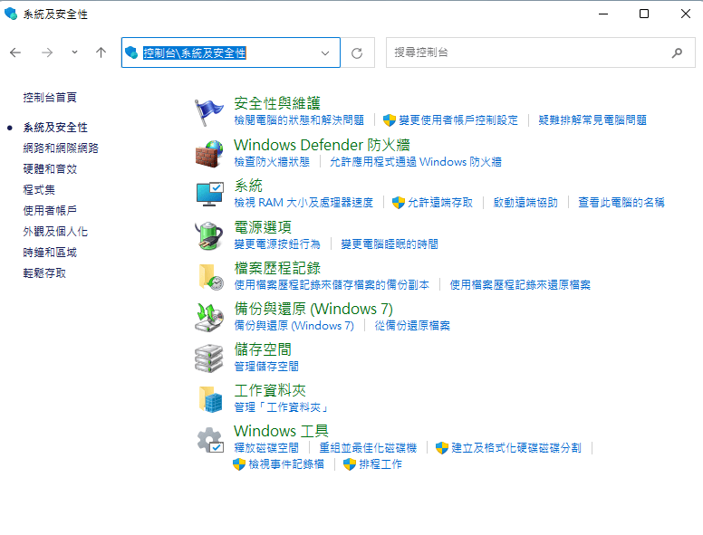Screen dimensions: 703x535
Task: Click 查看此電腦的名稱 link
Action: click(621, 203)
